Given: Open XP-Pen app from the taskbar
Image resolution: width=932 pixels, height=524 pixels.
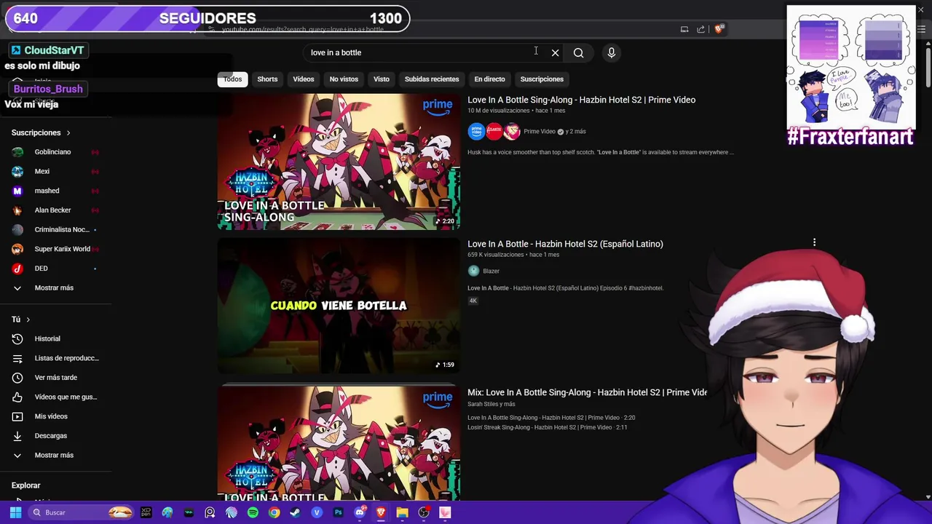Looking at the screenshot, I should point(146,512).
